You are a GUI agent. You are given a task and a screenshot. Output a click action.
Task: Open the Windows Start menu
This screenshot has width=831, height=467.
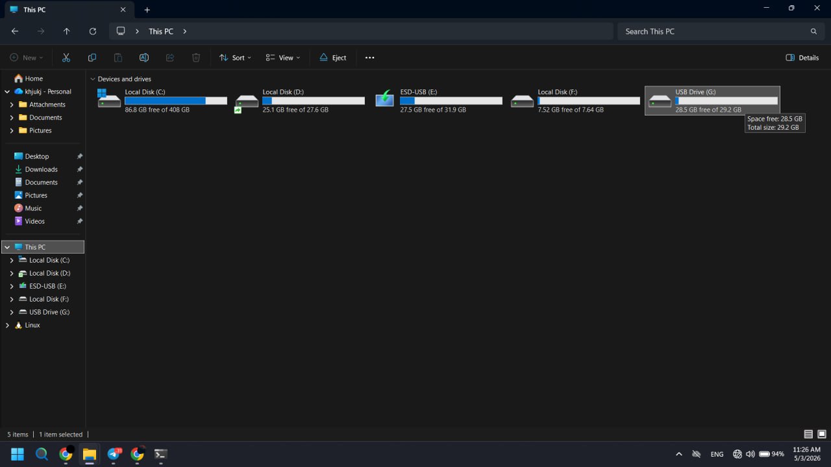[18, 454]
